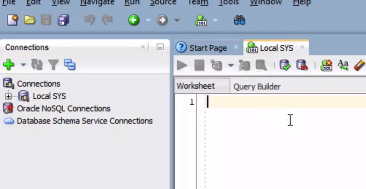Open dropdown arrow beside SQL Worksheet icon
Screen dimensions: 366x189
tap(215, 21)
